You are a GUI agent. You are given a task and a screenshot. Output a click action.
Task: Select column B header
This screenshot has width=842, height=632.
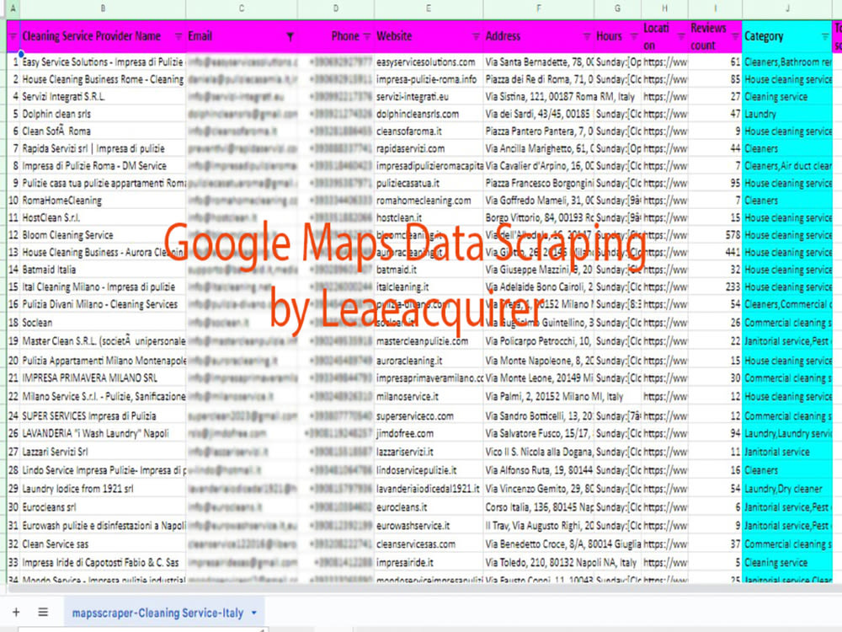pos(103,8)
